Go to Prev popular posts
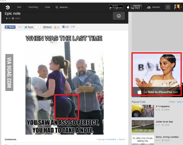183x145 pixels. (x=172, y=102)
